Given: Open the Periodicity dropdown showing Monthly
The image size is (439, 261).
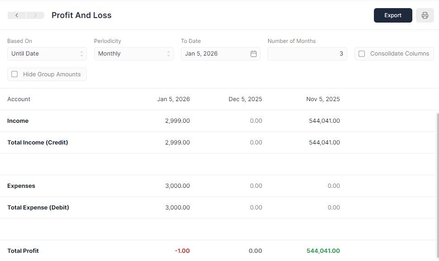Looking at the screenshot, I should pyautogui.click(x=133, y=53).
